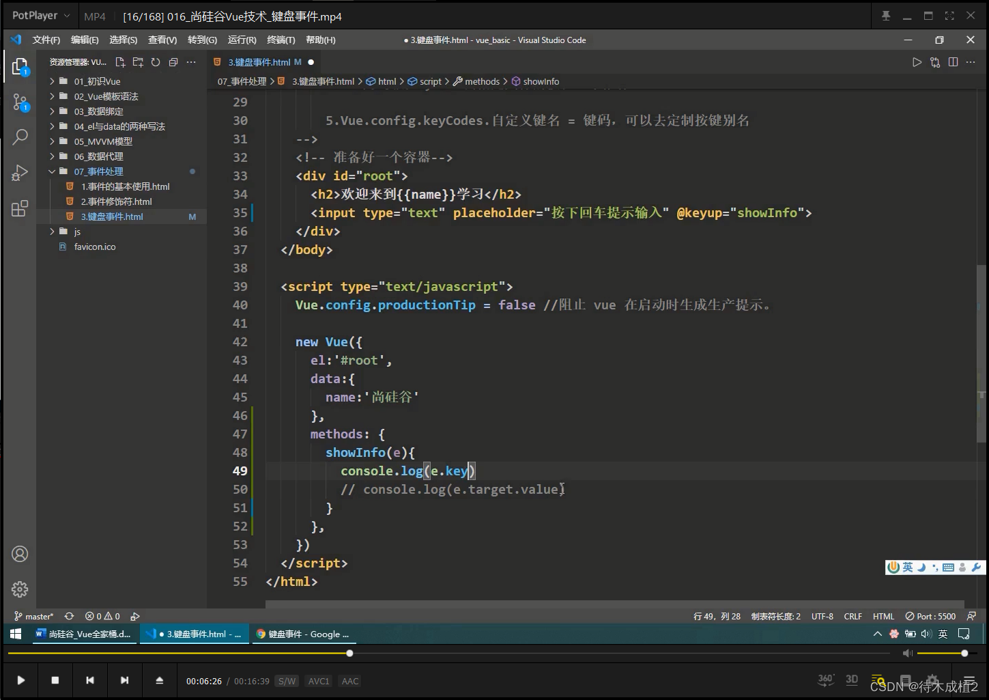Change indentation 制表符长度: 2
The image size is (989, 700).
point(776,616)
